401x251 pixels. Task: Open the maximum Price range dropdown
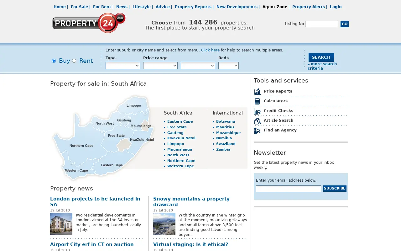[x=198, y=66]
